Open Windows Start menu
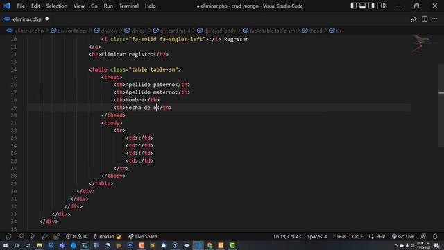444x250 pixels. (6, 245)
